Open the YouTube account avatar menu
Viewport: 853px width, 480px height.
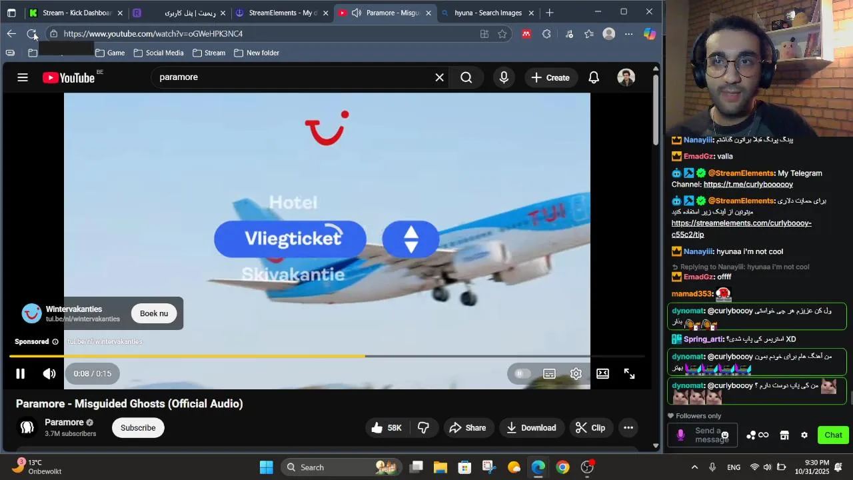pyautogui.click(x=626, y=77)
